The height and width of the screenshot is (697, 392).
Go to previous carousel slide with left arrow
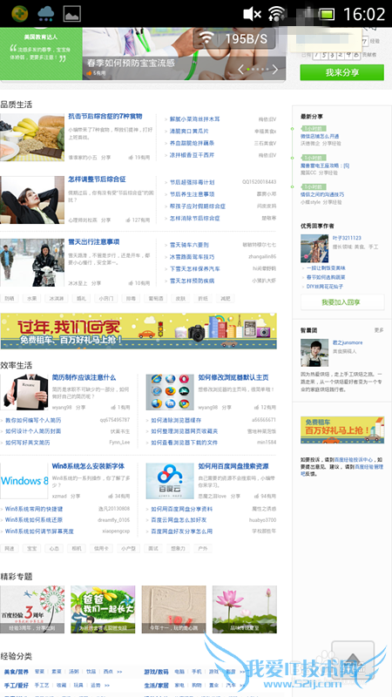coord(241,70)
